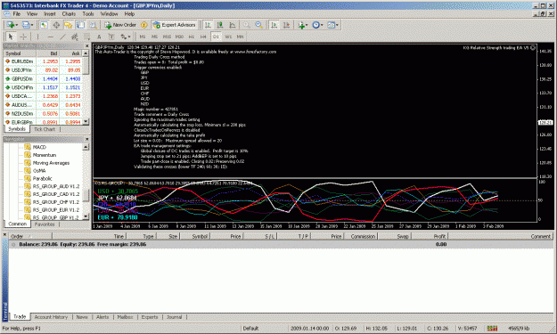
Task: Toggle chart Auto Scroll
Action: pyautogui.click(x=274, y=25)
